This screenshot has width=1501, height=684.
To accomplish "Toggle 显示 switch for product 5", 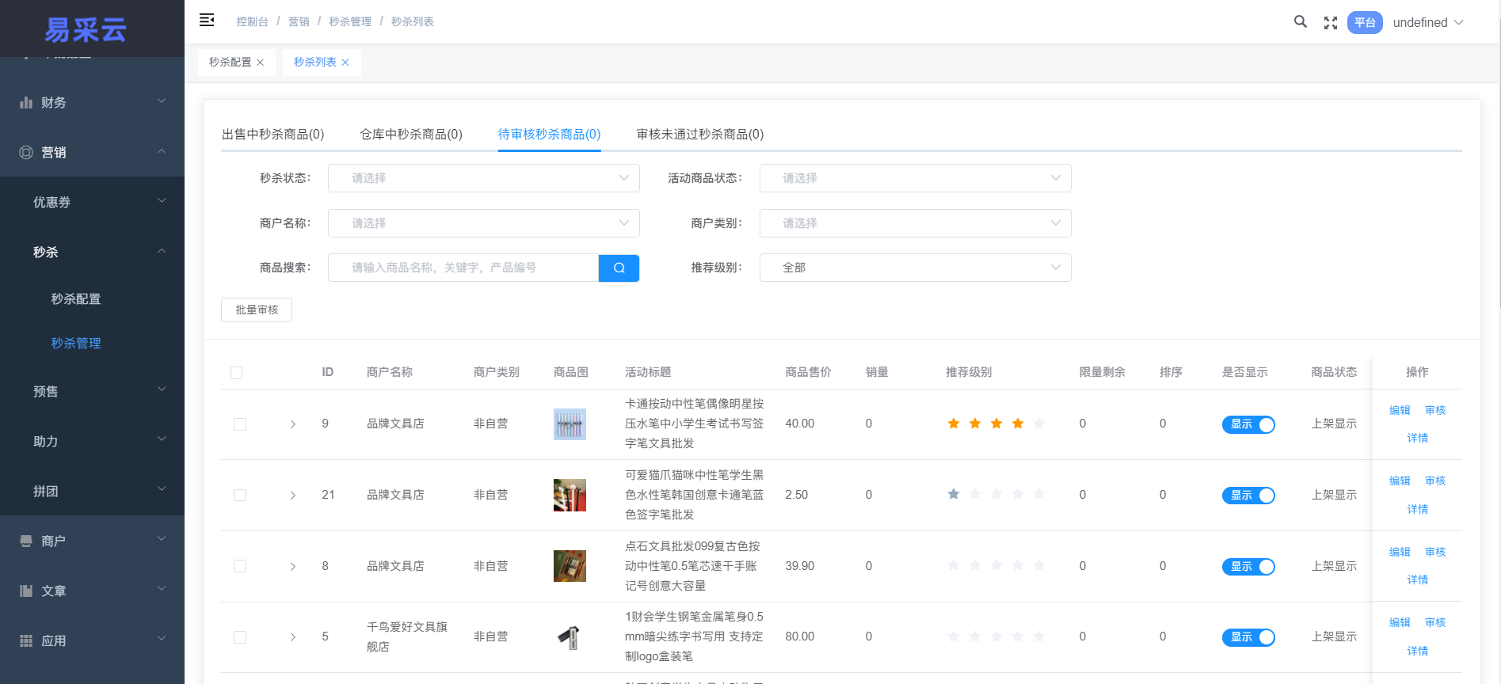I will (1248, 637).
